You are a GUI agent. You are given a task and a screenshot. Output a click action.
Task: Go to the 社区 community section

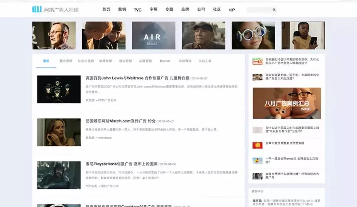(x=217, y=10)
